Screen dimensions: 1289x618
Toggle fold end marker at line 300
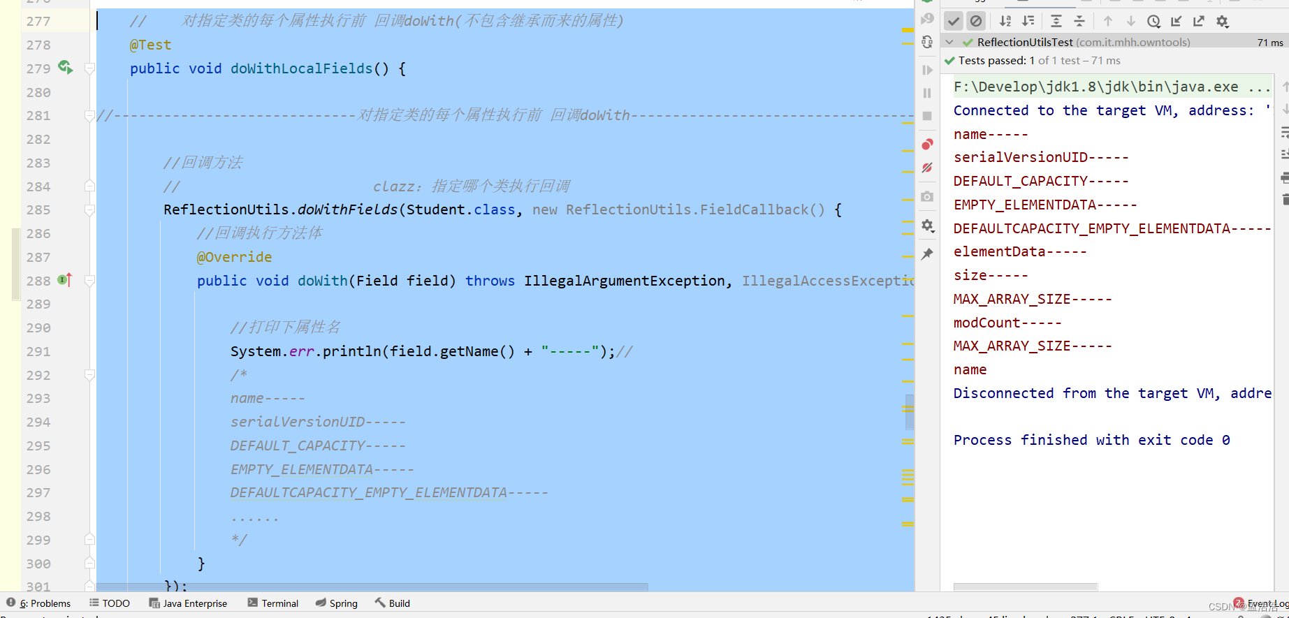tap(89, 563)
